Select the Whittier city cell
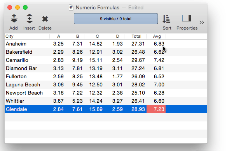This screenshot has height=151, width=248. tap(15, 101)
